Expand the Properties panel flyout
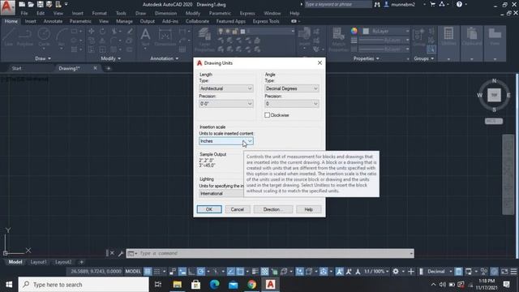 [x=366, y=58]
